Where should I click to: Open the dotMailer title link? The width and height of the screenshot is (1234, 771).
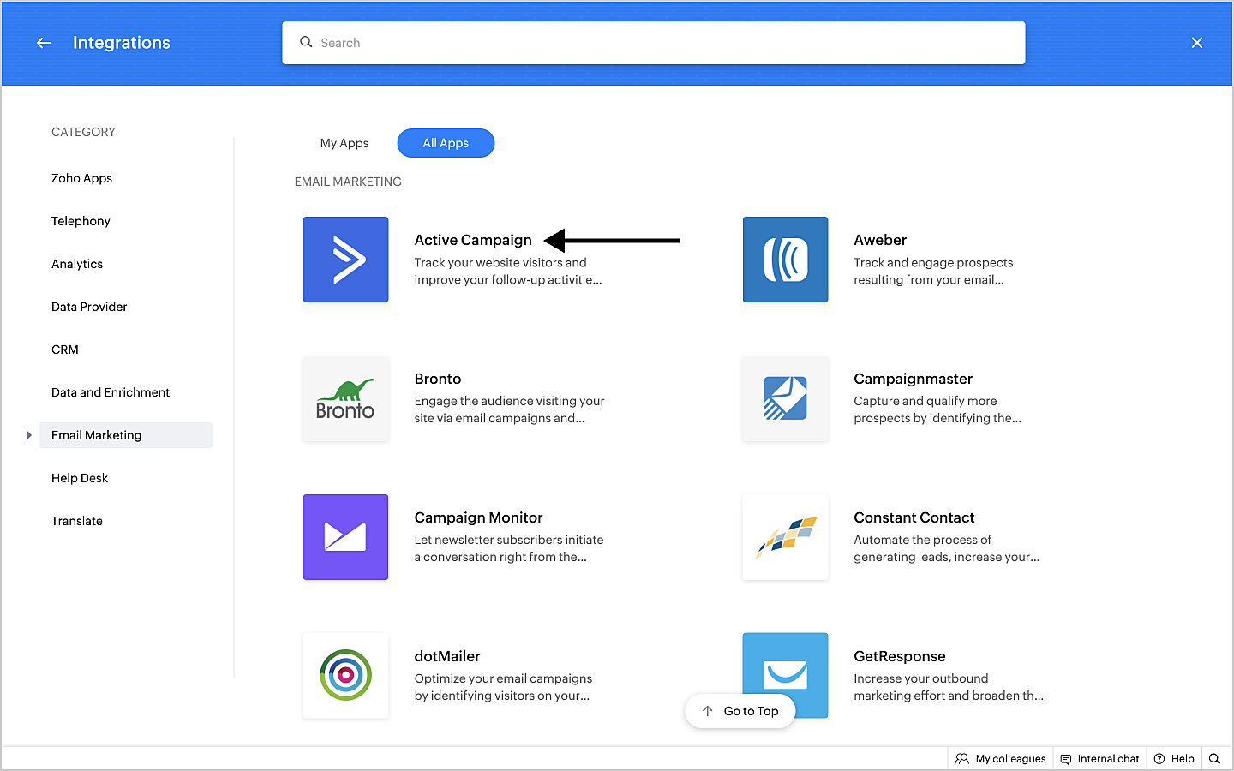click(x=447, y=656)
